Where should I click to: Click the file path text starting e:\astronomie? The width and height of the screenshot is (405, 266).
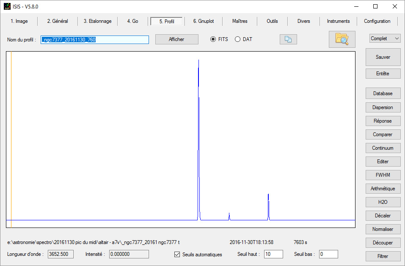coord(93,242)
